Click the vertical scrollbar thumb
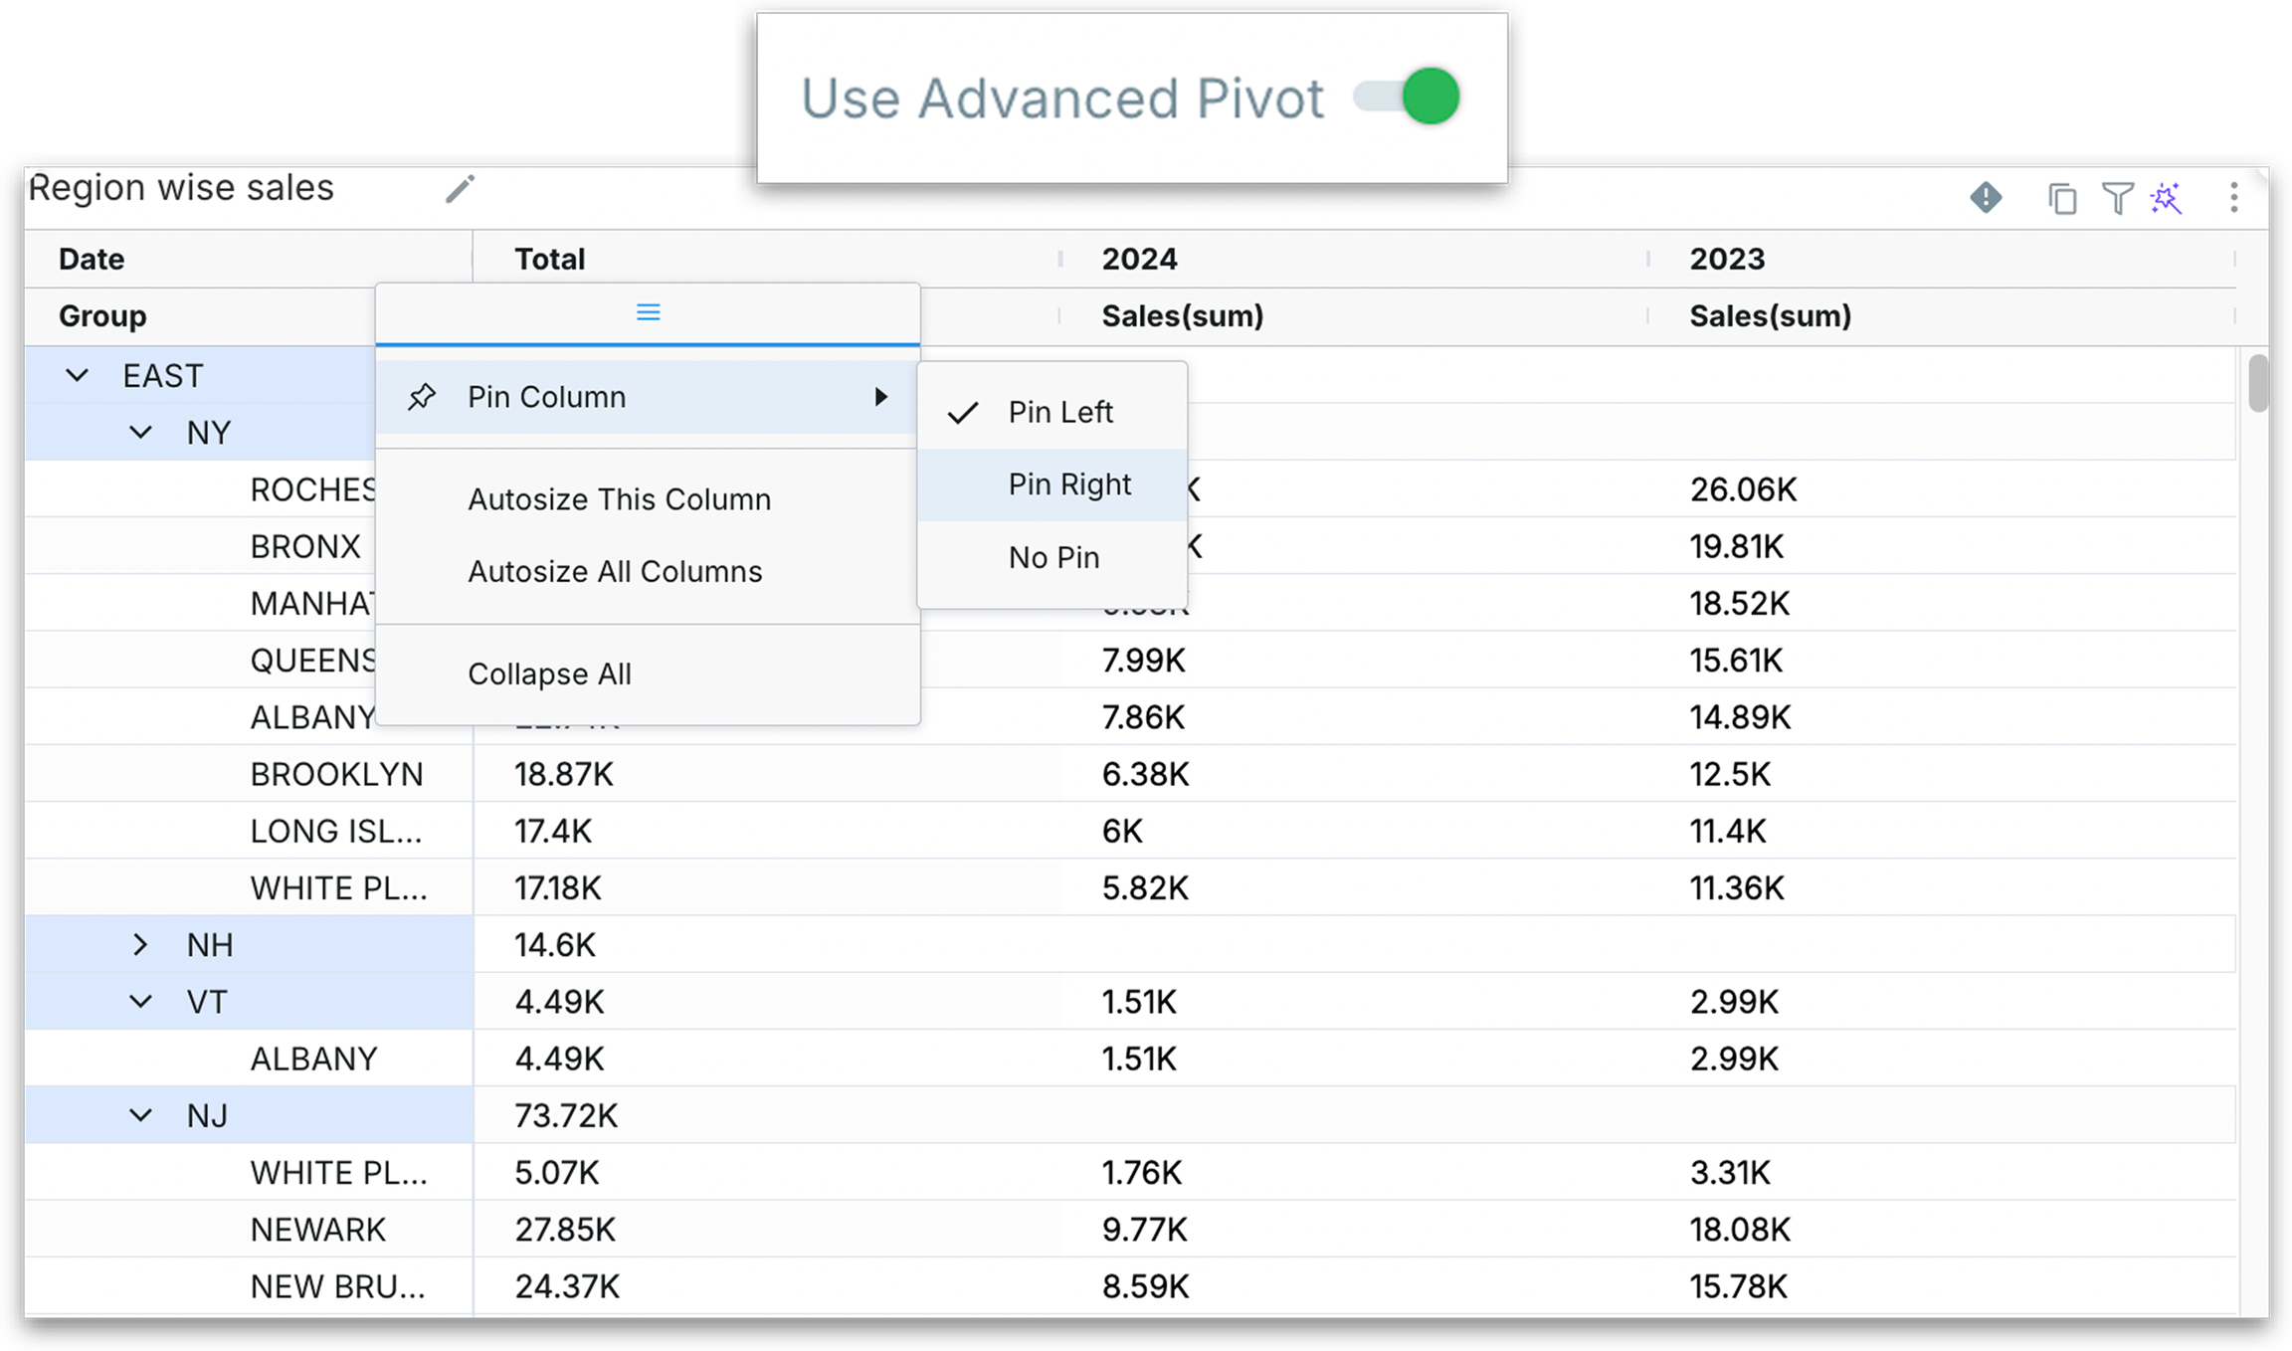 2257,382
